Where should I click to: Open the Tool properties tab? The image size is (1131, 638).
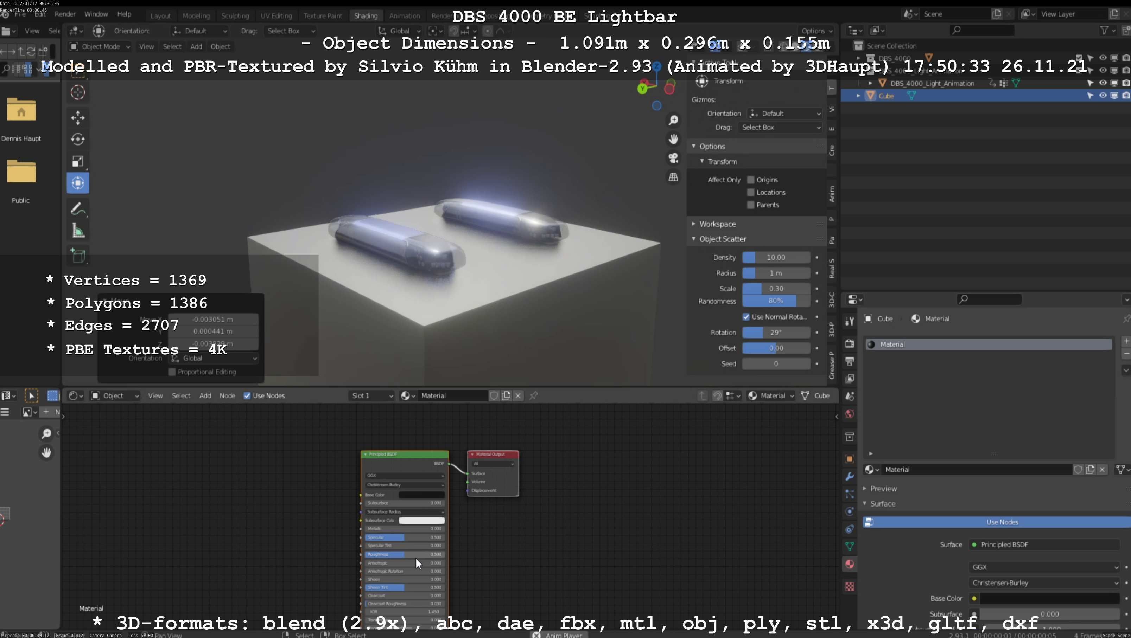coord(850,321)
